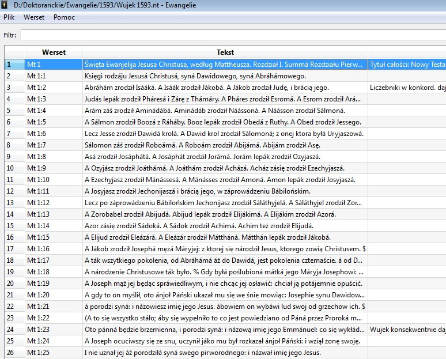Open the Werset menu
The height and width of the screenshot is (359, 446).
[x=34, y=17]
